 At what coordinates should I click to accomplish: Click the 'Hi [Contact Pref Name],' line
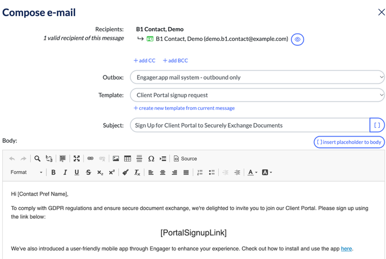pyautogui.click(x=40, y=194)
